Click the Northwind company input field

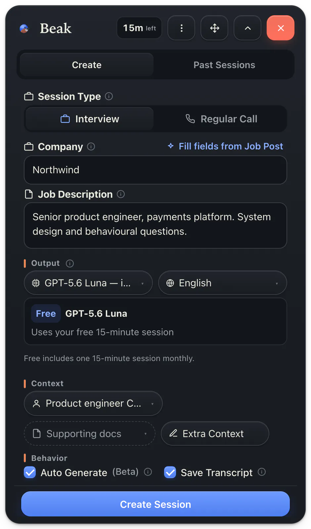coord(155,170)
